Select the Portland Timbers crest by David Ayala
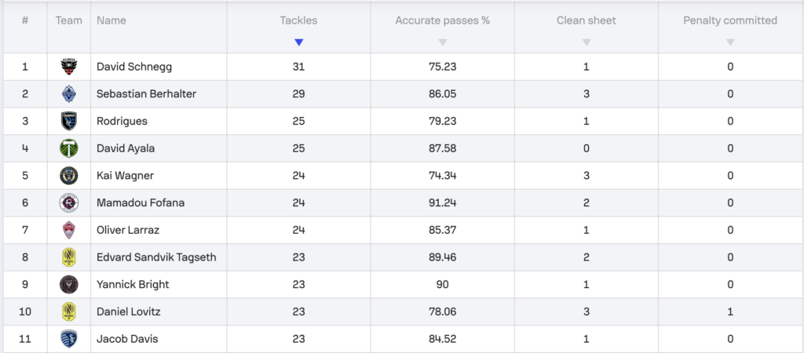Image resolution: width=804 pixels, height=353 pixels. 69,148
